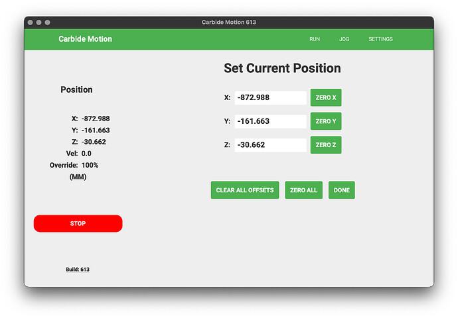Minimize the Carbide Motion window
Screen dimensions: 458x318
[x=39, y=23]
